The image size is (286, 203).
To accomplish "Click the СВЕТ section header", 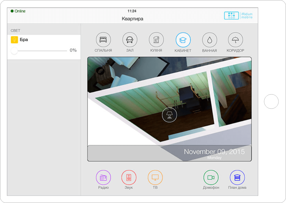I will click(16, 30).
